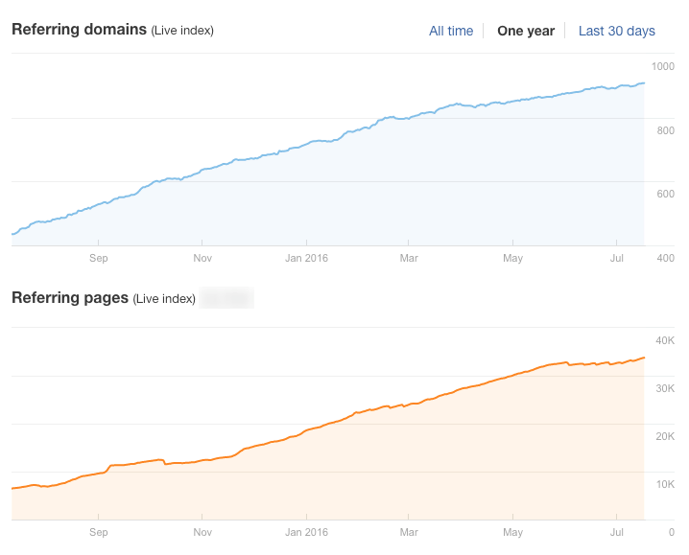Click Sep marker on Referring domains axis
The height and width of the screenshot is (555, 689).
point(98,258)
